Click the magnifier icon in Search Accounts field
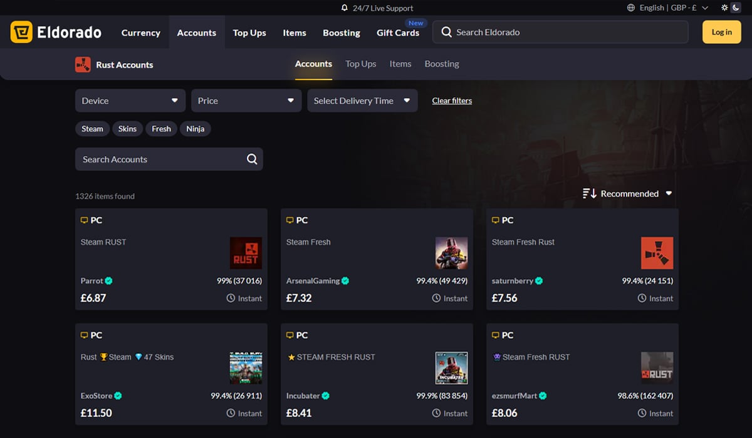This screenshot has width=752, height=438. [x=252, y=159]
